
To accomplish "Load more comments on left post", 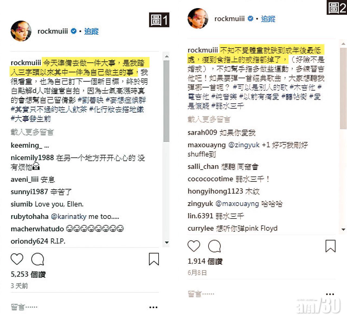I will [32, 132].
